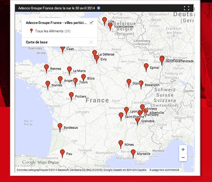
Task: Click the Albertville map pin
Action: coord(146,111)
